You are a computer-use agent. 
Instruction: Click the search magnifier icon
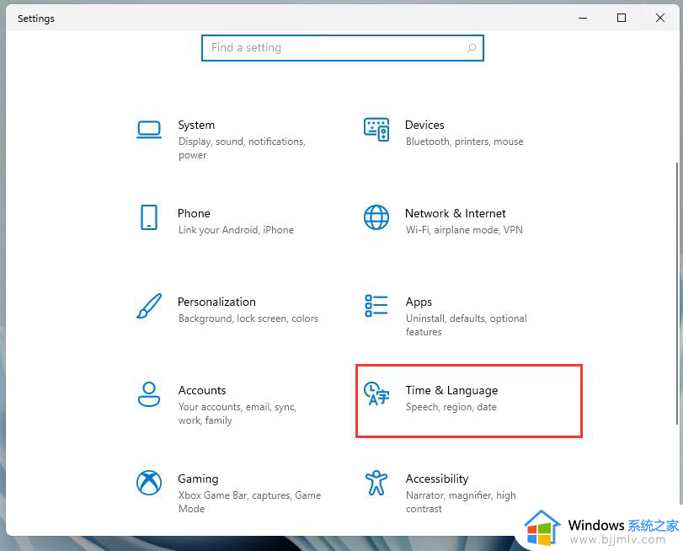click(472, 48)
